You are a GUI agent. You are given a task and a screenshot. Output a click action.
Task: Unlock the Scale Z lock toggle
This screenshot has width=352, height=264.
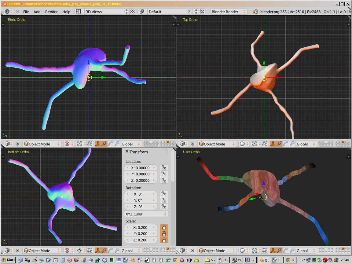(164, 240)
